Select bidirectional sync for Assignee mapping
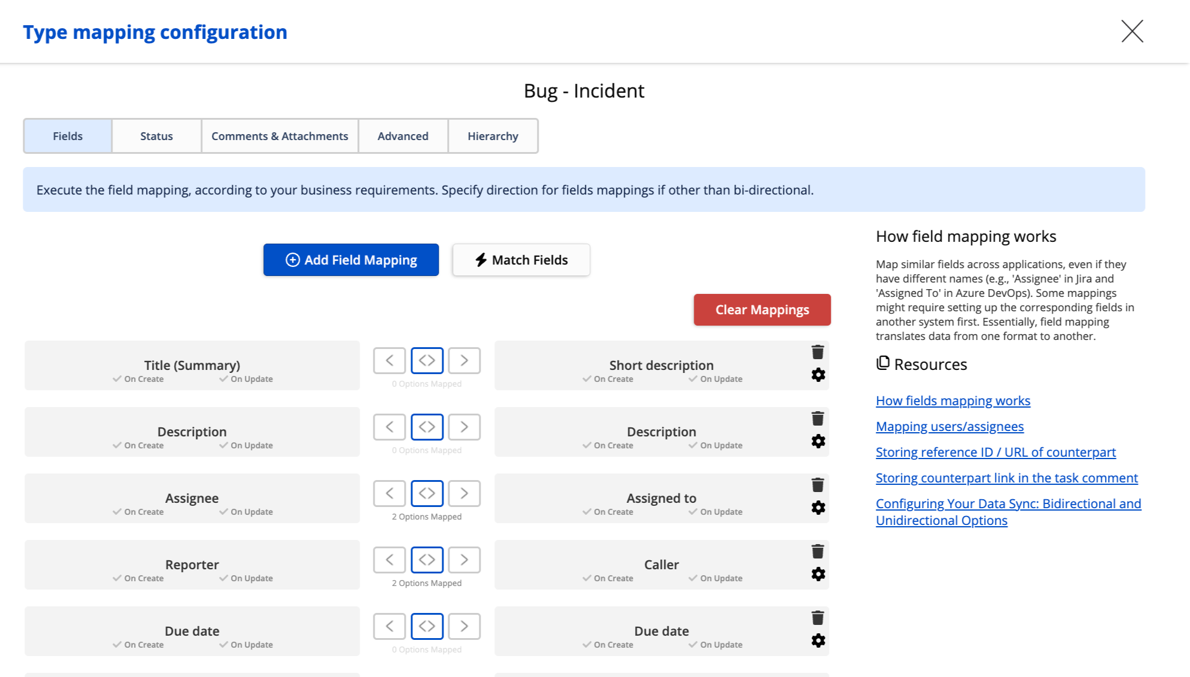This screenshot has width=1190, height=677. click(427, 493)
